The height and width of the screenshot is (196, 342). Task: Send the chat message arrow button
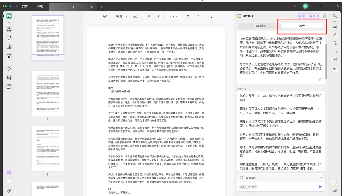[x=320, y=187]
